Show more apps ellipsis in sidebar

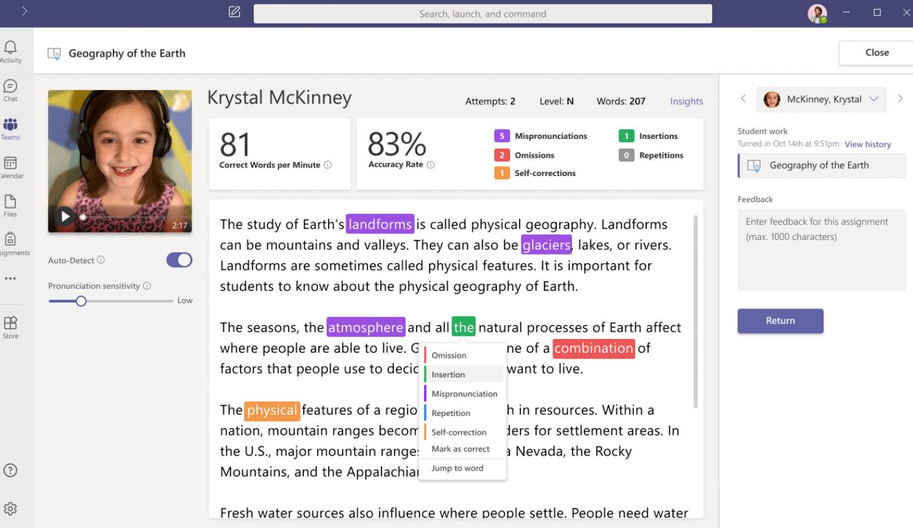click(x=10, y=278)
